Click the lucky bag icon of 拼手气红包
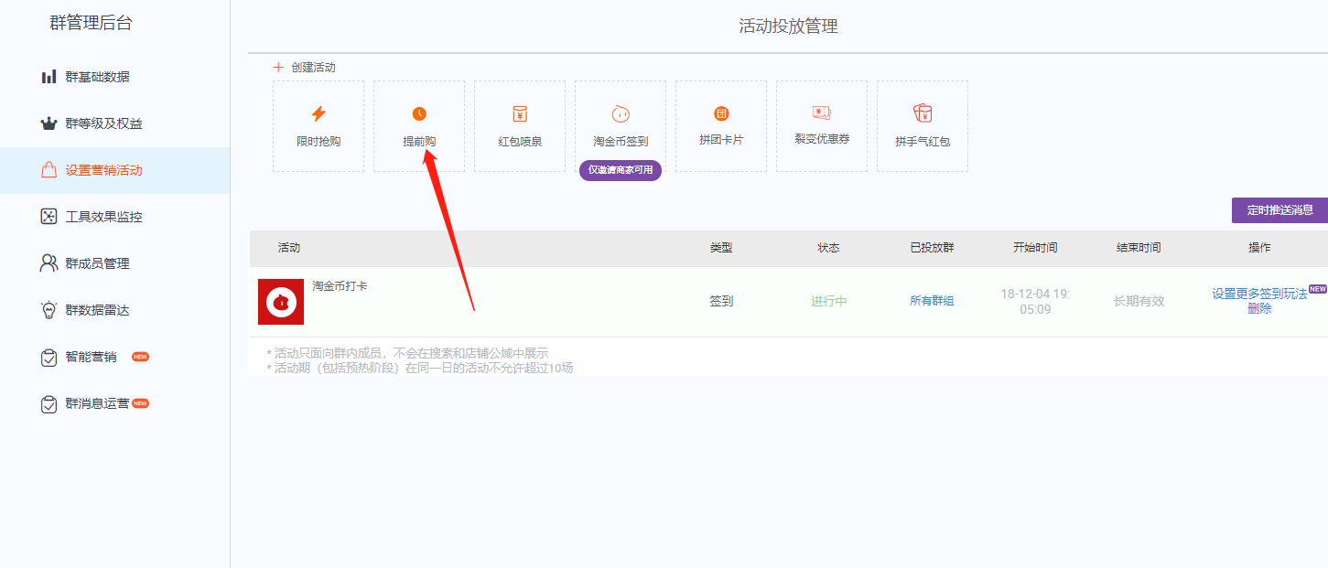 point(923,113)
